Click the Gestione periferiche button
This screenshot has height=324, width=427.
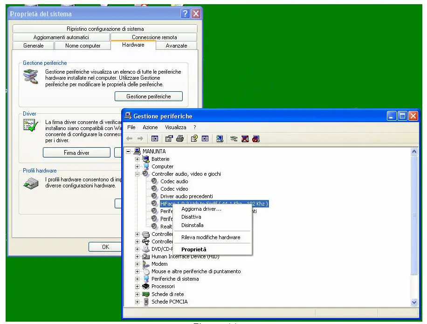[149, 97]
